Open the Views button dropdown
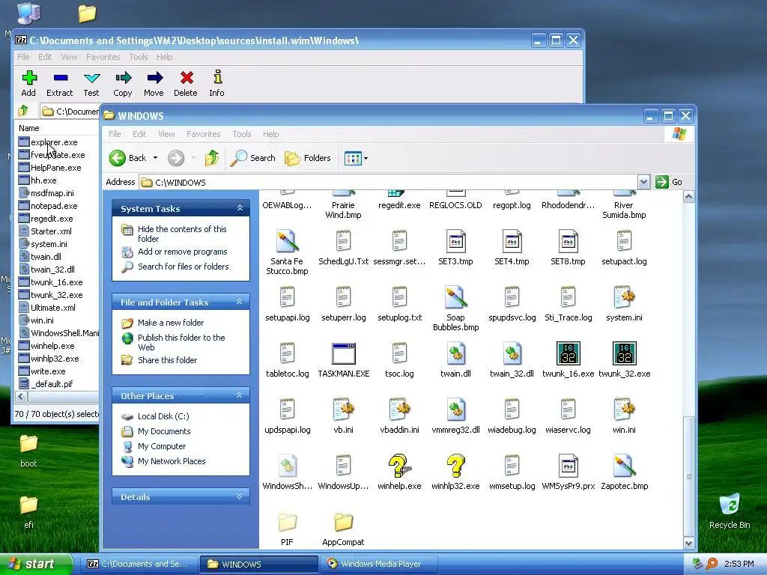 (x=366, y=158)
